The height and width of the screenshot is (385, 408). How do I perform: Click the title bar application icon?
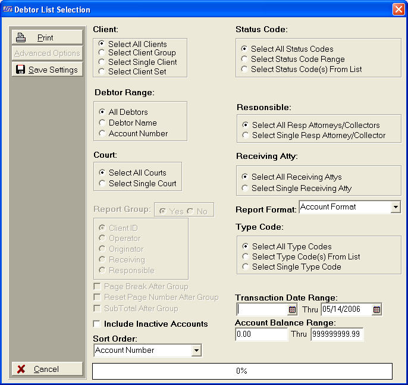coord(8,10)
